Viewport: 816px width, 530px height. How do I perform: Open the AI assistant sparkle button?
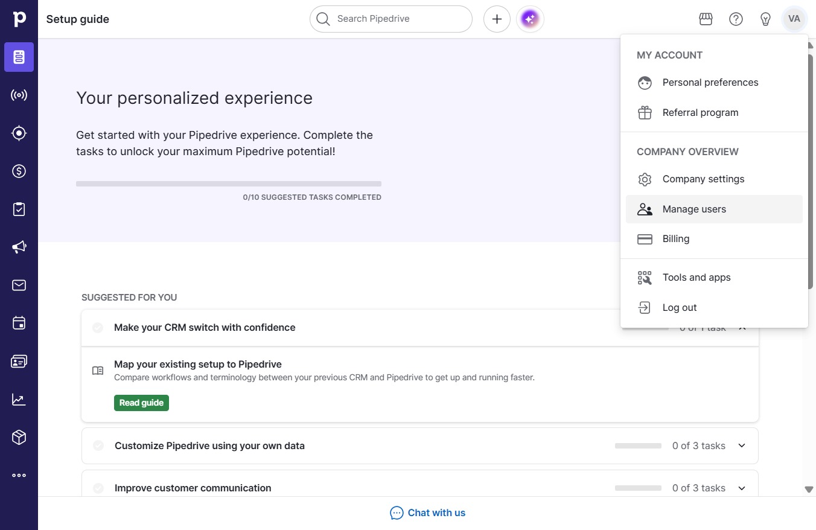click(530, 19)
